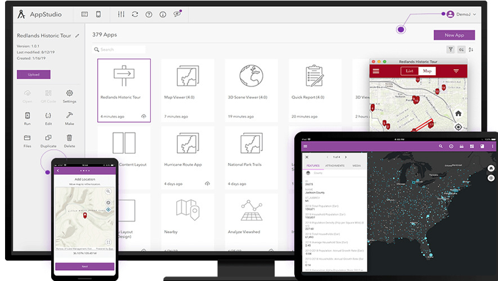Click the alphabetical sort order icon

pyautogui.click(x=471, y=49)
